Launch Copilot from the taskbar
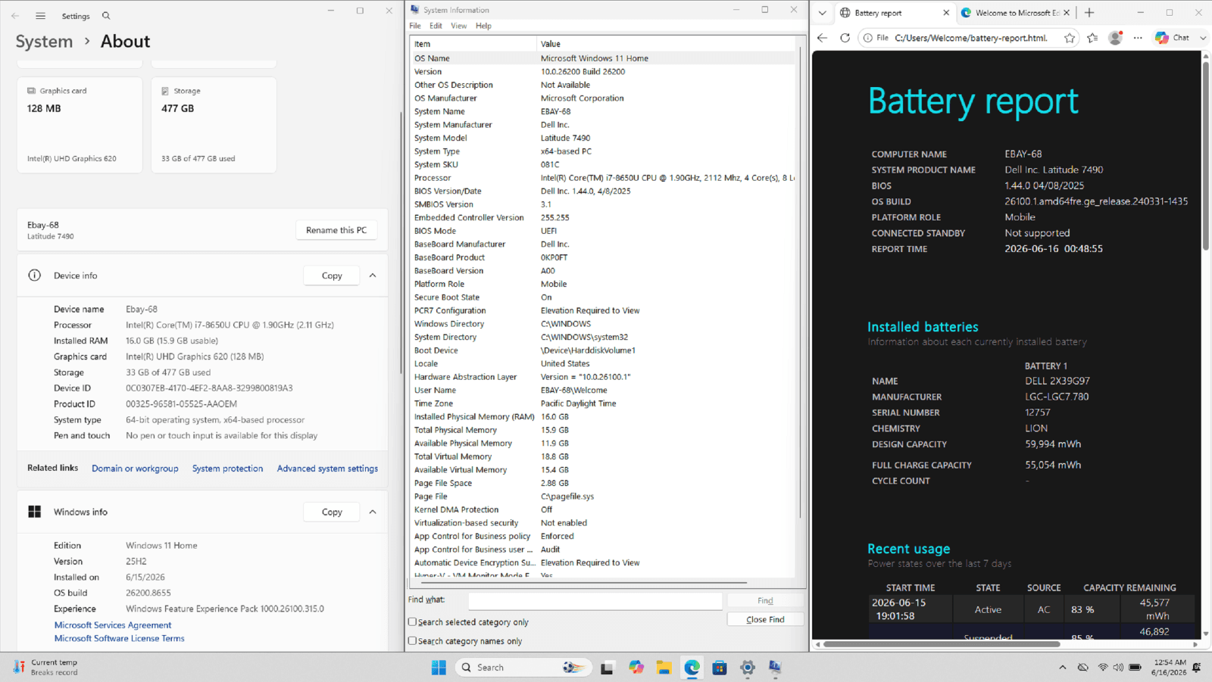This screenshot has width=1212, height=682. (636, 668)
